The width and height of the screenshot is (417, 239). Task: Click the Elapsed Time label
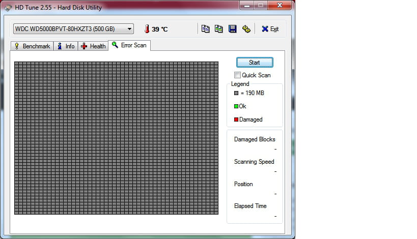251,206
